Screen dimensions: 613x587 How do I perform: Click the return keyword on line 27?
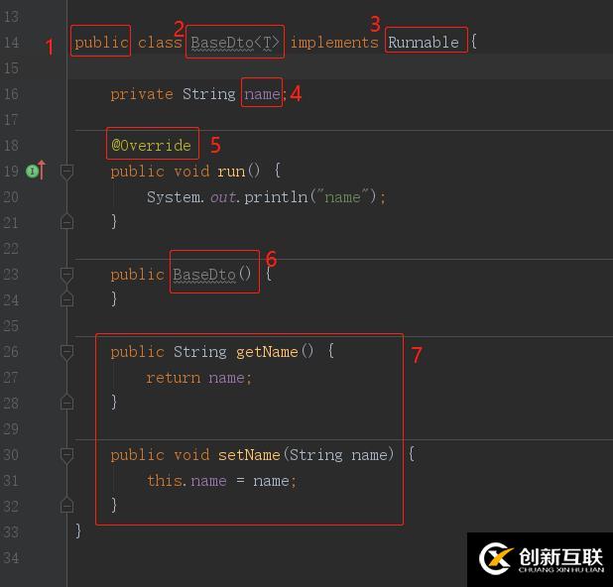coord(174,378)
